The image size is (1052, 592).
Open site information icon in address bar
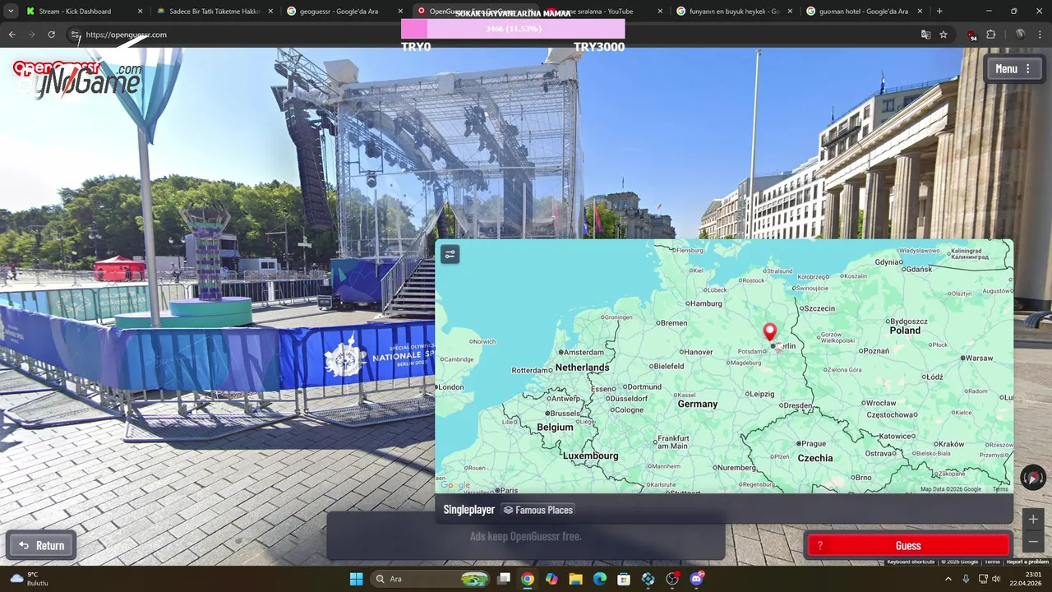point(75,35)
